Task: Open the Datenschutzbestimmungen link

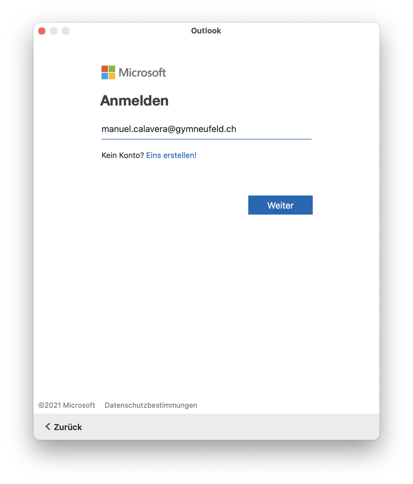Action: click(x=151, y=405)
